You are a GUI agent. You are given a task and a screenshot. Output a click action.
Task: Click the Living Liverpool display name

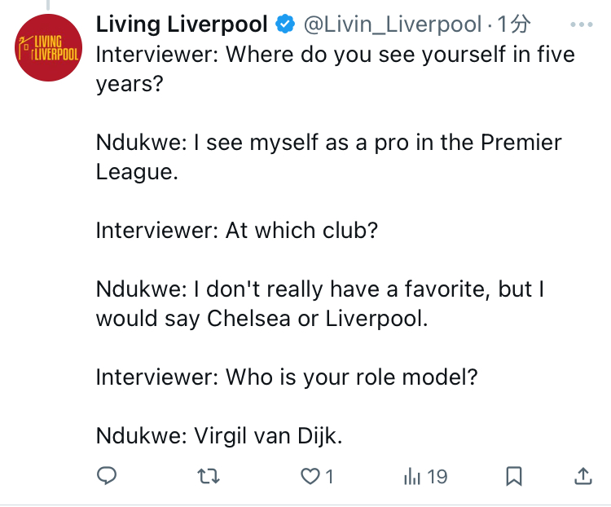point(182,24)
